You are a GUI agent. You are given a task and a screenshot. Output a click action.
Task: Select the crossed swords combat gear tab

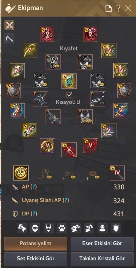pyautogui.click(x=9, y=25)
